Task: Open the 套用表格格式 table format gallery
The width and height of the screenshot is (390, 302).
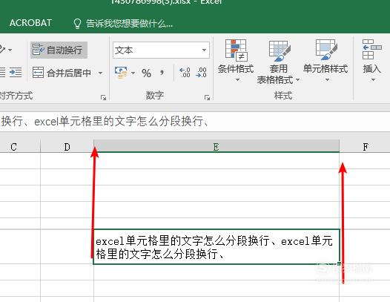Action: coord(278,62)
